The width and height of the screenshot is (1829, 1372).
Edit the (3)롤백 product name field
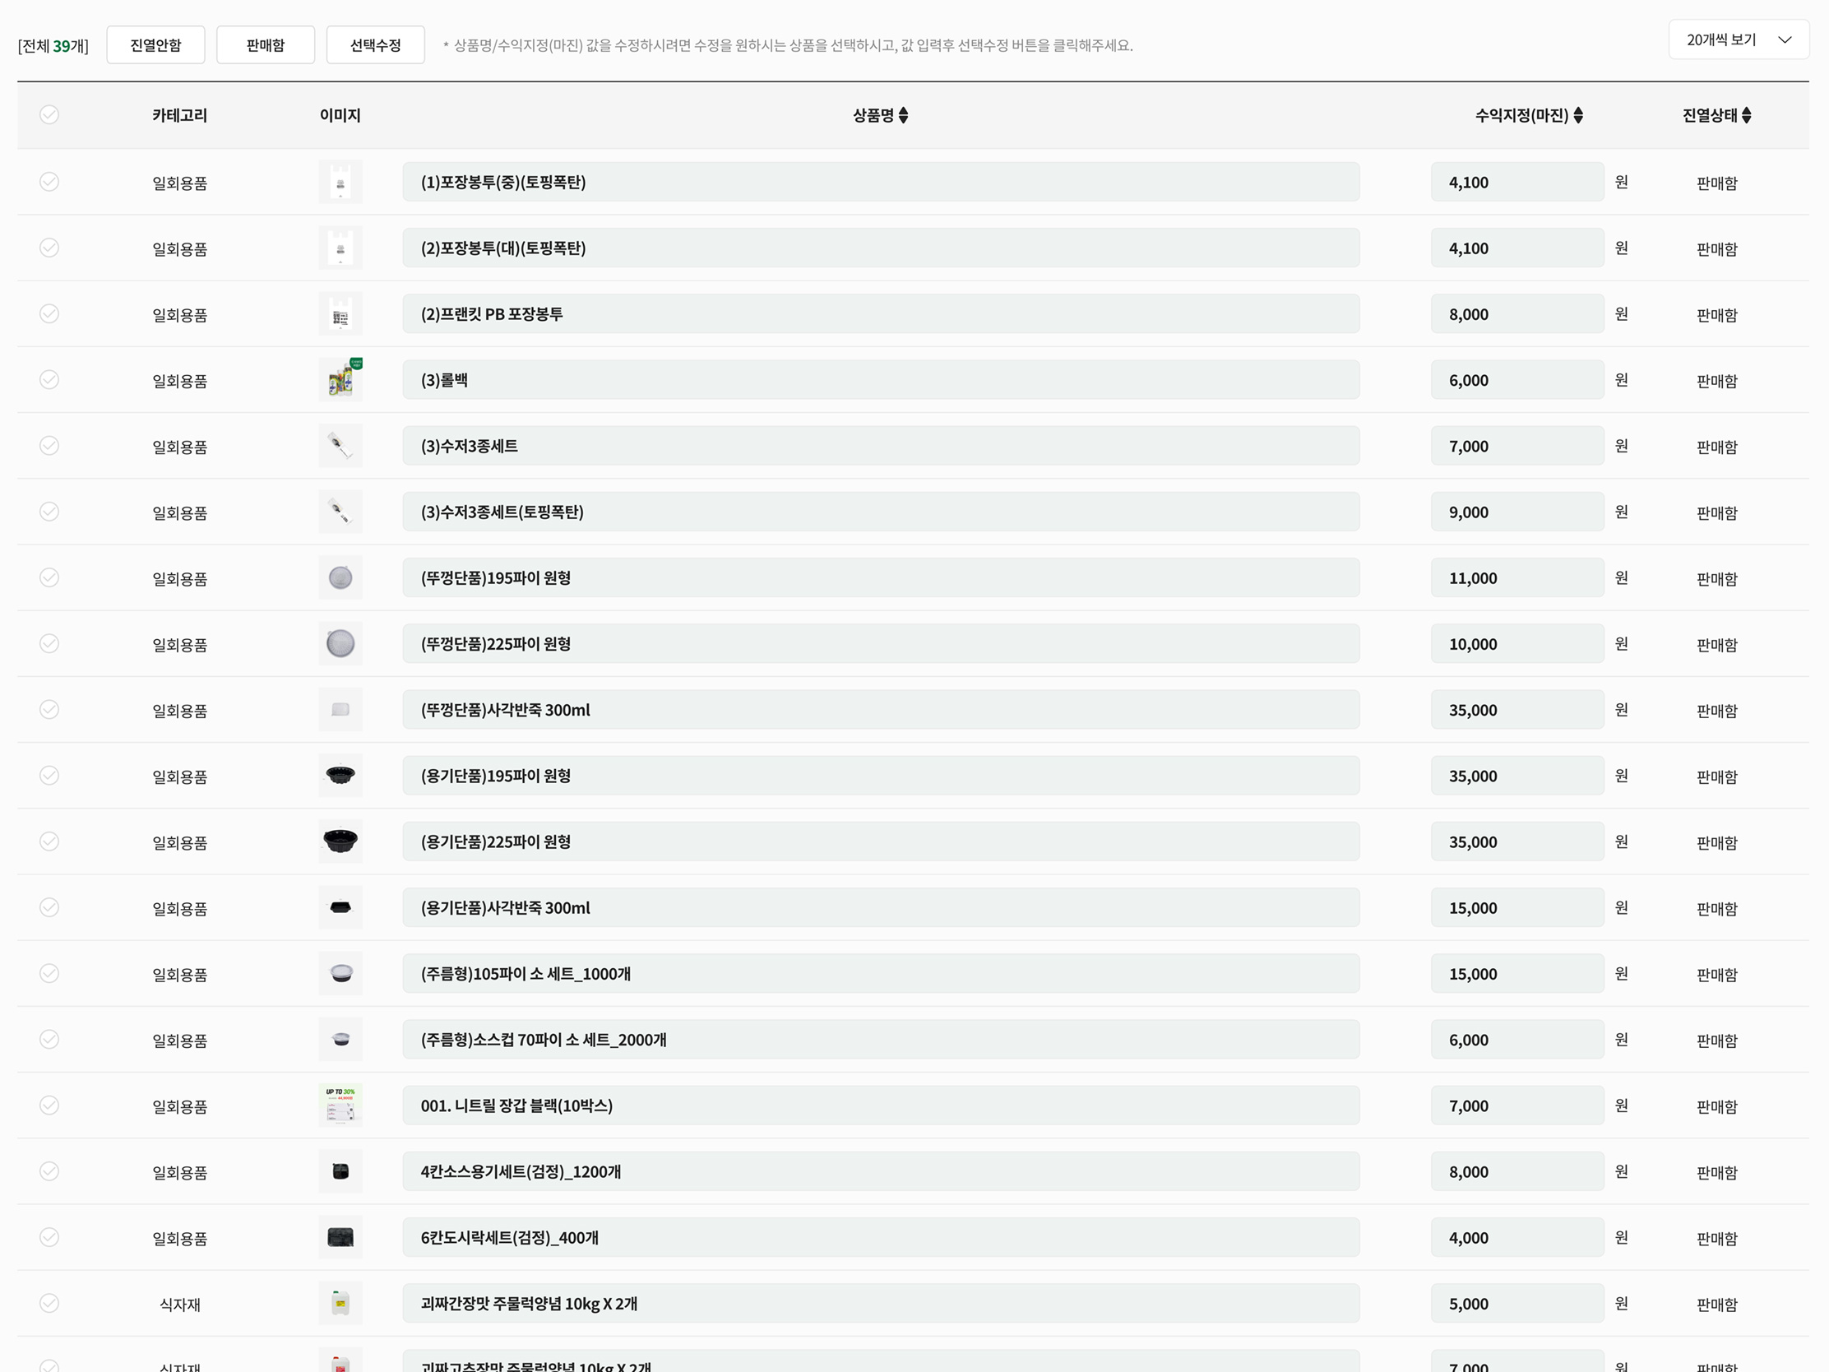881,379
